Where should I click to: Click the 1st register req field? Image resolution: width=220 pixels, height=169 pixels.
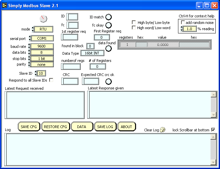[x=70, y=37]
